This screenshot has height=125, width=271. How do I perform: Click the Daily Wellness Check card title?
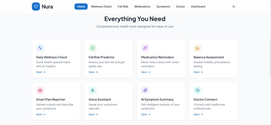point(51,57)
